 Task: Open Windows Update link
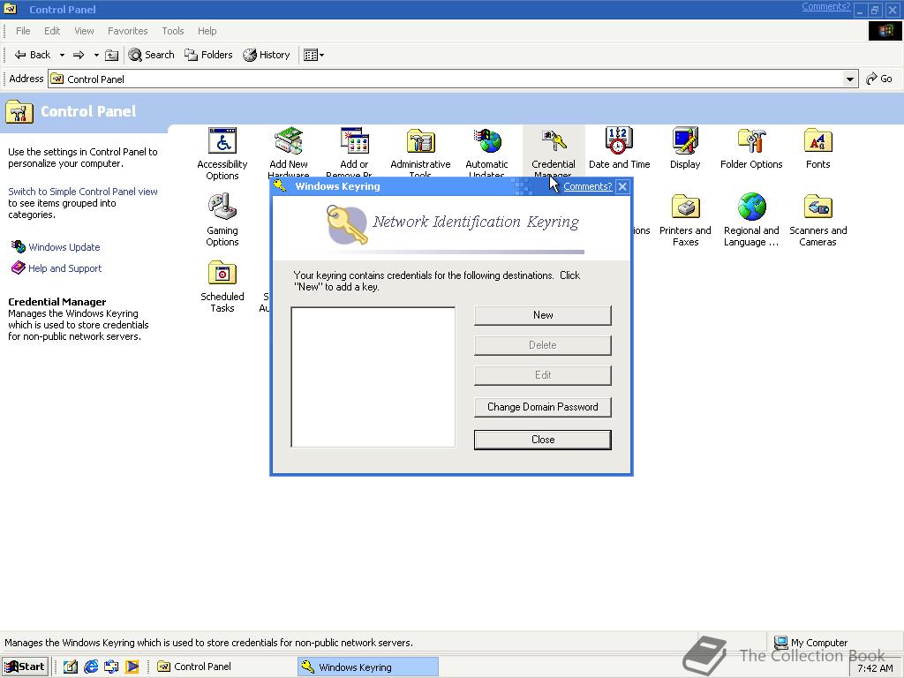click(x=64, y=247)
